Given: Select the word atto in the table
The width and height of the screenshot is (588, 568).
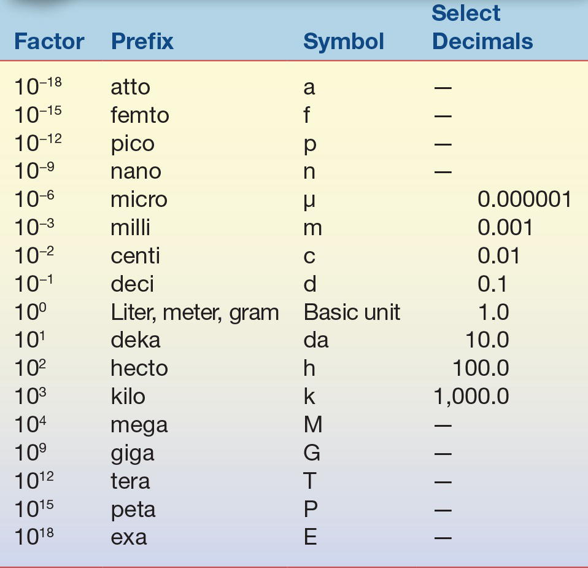Looking at the screenshot, I should [130, 87].
